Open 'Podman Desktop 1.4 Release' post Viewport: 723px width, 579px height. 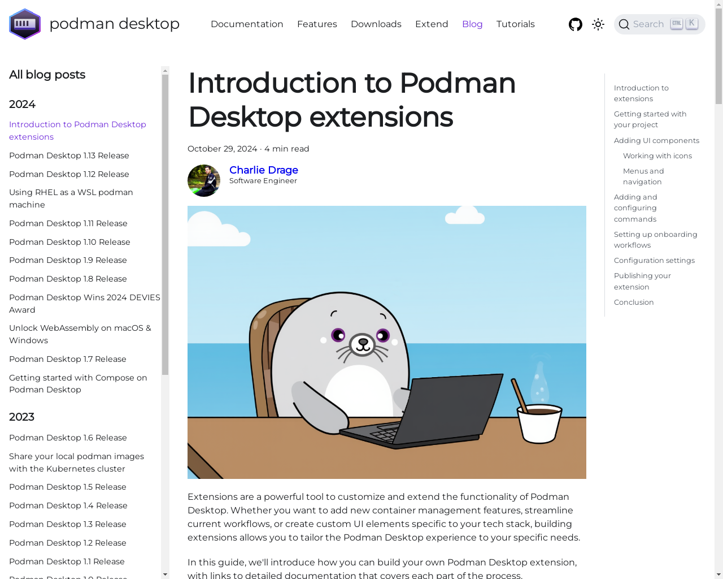[68, 505]
